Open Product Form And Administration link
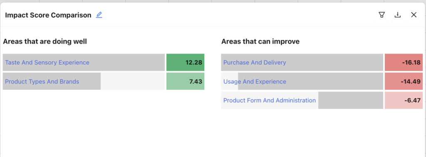Screen dimensions: 426x157 [270, 101]
